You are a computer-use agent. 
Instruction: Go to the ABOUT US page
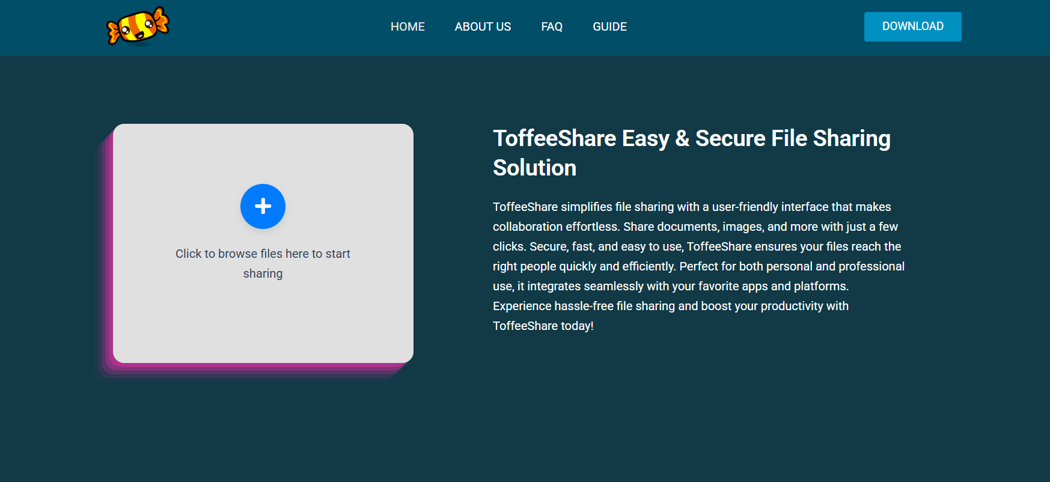click(483, 26)
